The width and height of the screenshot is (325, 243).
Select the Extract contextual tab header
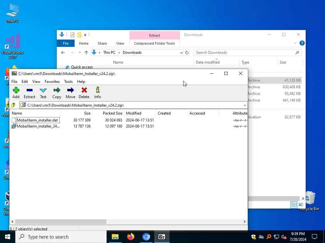(155, 35)
